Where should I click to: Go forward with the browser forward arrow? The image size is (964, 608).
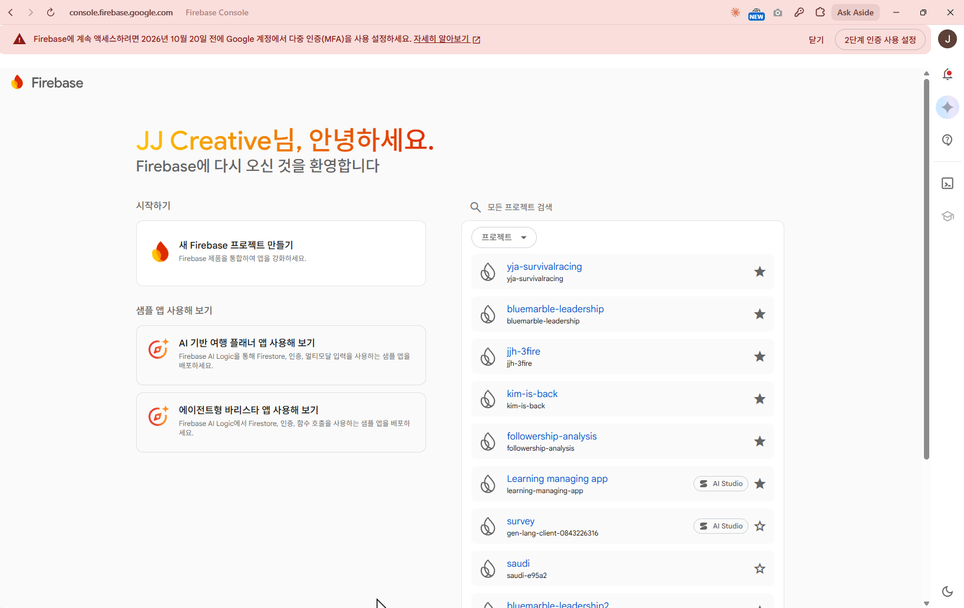31,12
